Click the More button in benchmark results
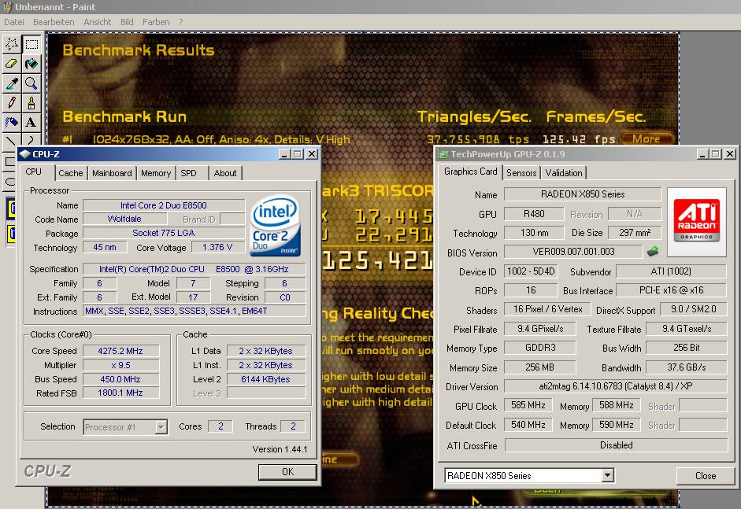The image size is (741, 509). (x=647, y=138)
